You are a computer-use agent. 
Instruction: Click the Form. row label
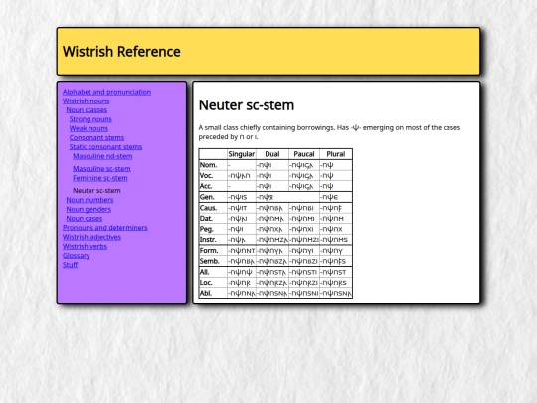[x=213, y=251]
